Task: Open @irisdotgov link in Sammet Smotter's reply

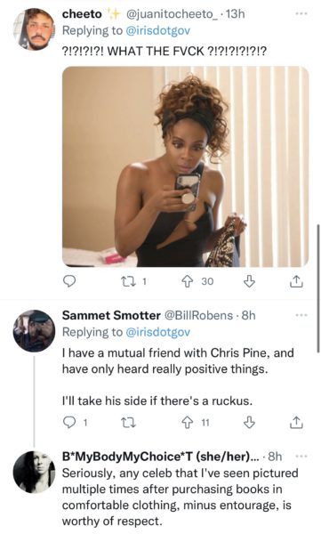Action: coord(158,332)
